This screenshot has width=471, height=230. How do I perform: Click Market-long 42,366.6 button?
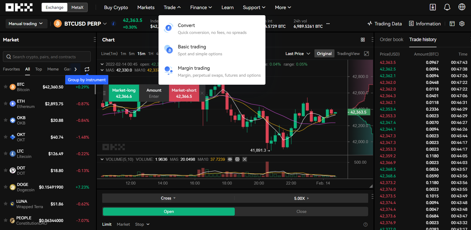tap(124, 93)
